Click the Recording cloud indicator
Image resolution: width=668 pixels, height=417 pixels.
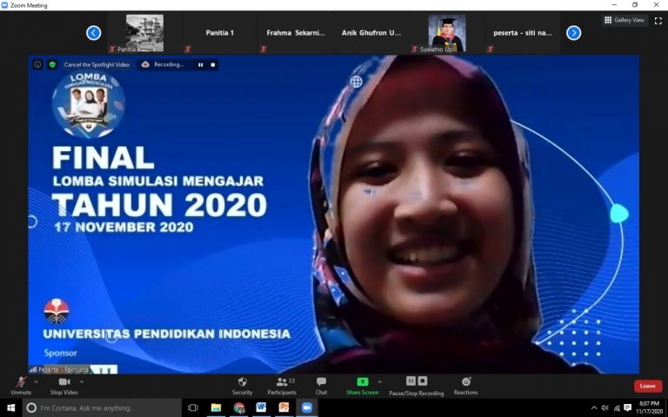pyautogui.click(x=145, y=64)
